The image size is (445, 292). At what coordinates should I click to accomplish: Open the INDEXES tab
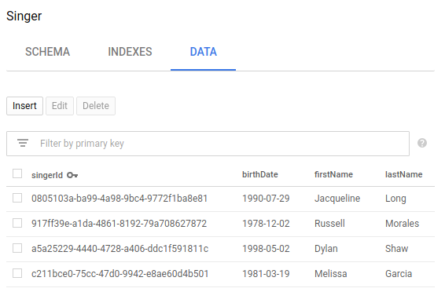(x=130, y=52)
